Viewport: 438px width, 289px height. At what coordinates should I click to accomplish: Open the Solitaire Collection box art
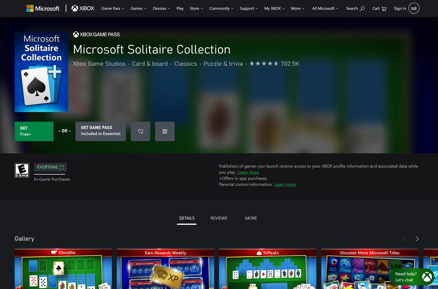pos(41,72)
